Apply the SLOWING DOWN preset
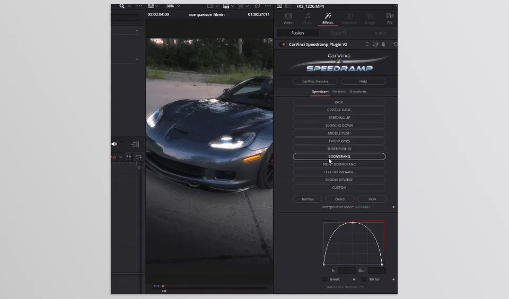Image resolution: width=509 pixels, height=299 pixels. tap(339, 125)
